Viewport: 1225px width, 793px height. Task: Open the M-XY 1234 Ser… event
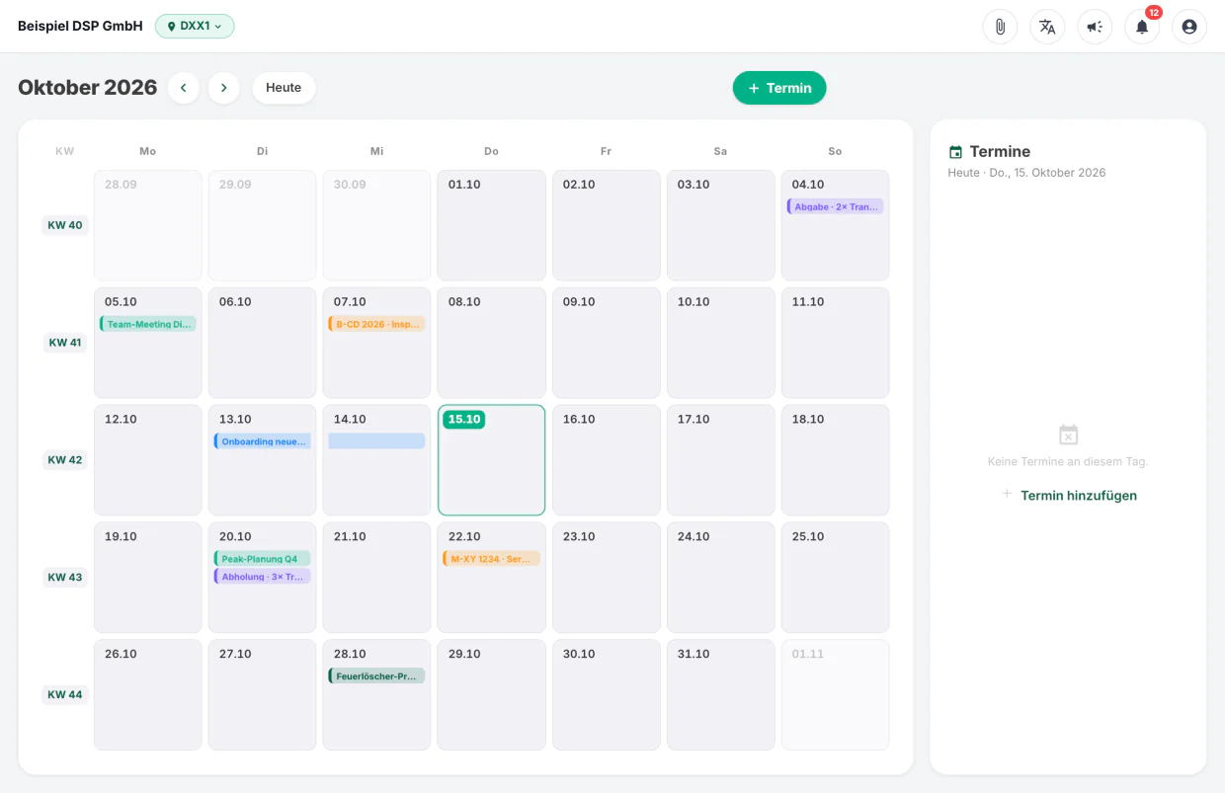pos(491,559)
